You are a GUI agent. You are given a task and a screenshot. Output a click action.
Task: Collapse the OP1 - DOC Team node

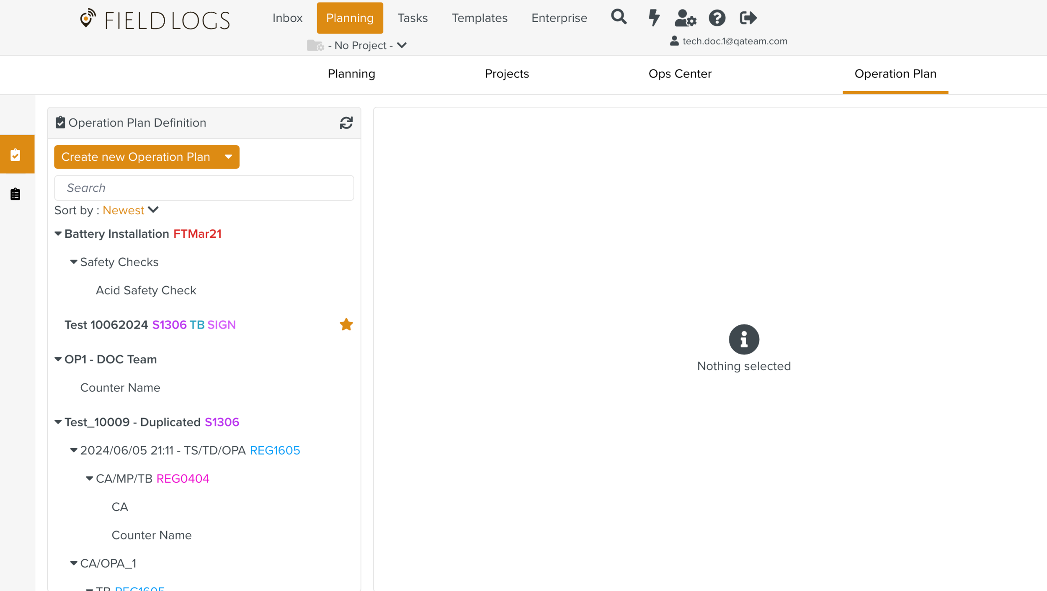point(58,360)
